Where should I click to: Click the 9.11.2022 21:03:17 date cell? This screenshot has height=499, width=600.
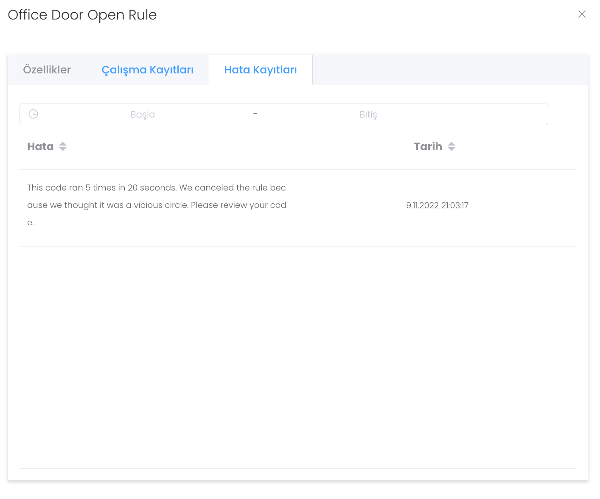pyautogui.click(x=437, y=206)
